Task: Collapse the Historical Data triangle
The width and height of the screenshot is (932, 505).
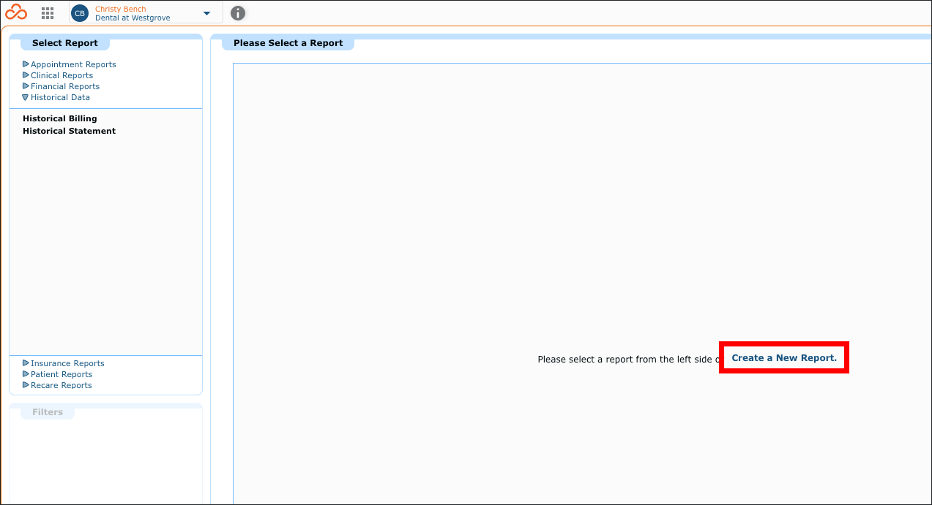Action: [x=26, y=97]
